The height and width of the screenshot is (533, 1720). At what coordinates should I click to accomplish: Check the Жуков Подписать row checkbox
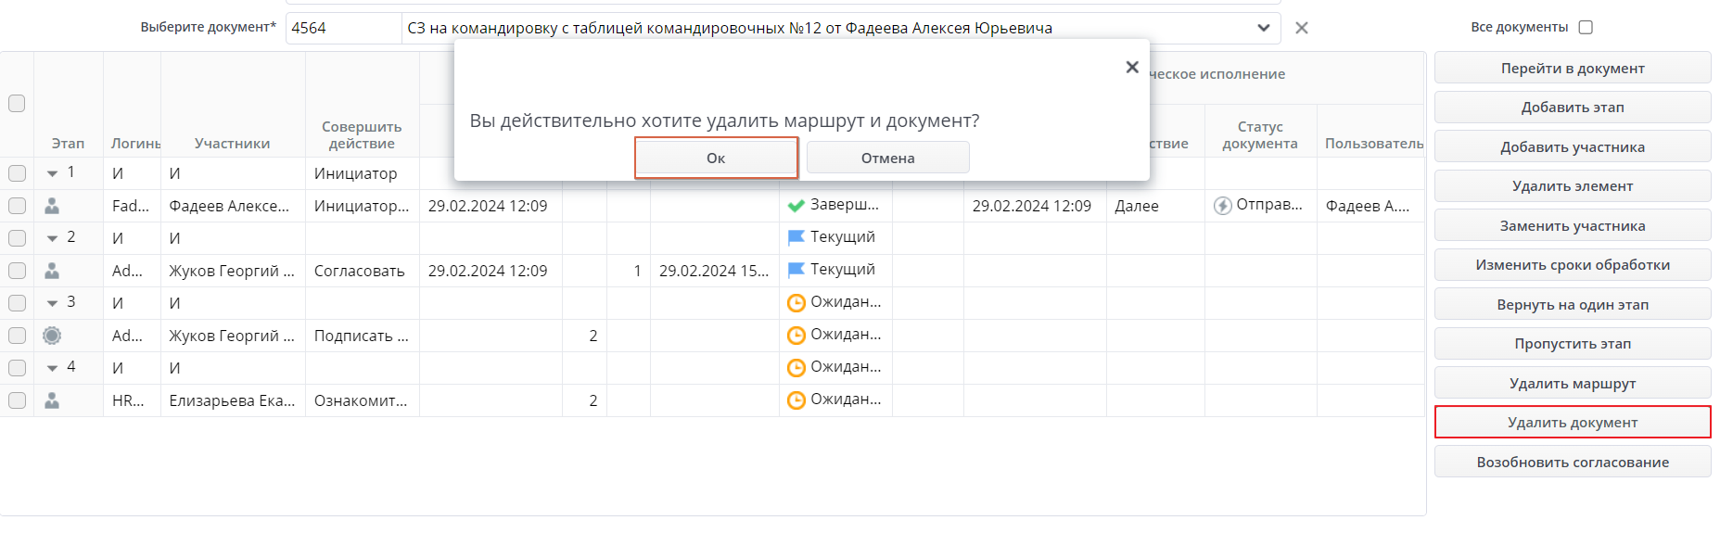pyautogui.click(x=17, y=336)
